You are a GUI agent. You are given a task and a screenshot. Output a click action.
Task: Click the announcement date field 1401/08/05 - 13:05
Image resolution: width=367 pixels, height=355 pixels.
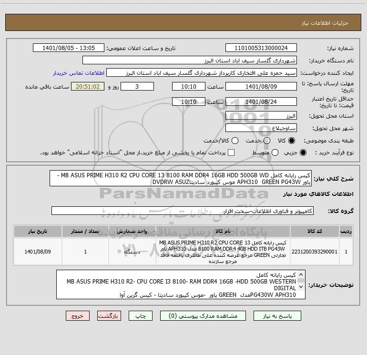(x=69, y=48)
